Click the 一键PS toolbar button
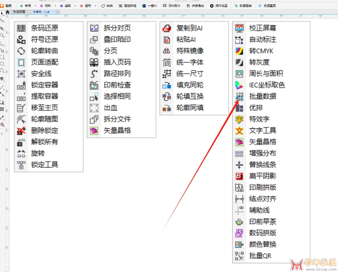This screenshot has height=272, width=338. [x=150, y=6]
